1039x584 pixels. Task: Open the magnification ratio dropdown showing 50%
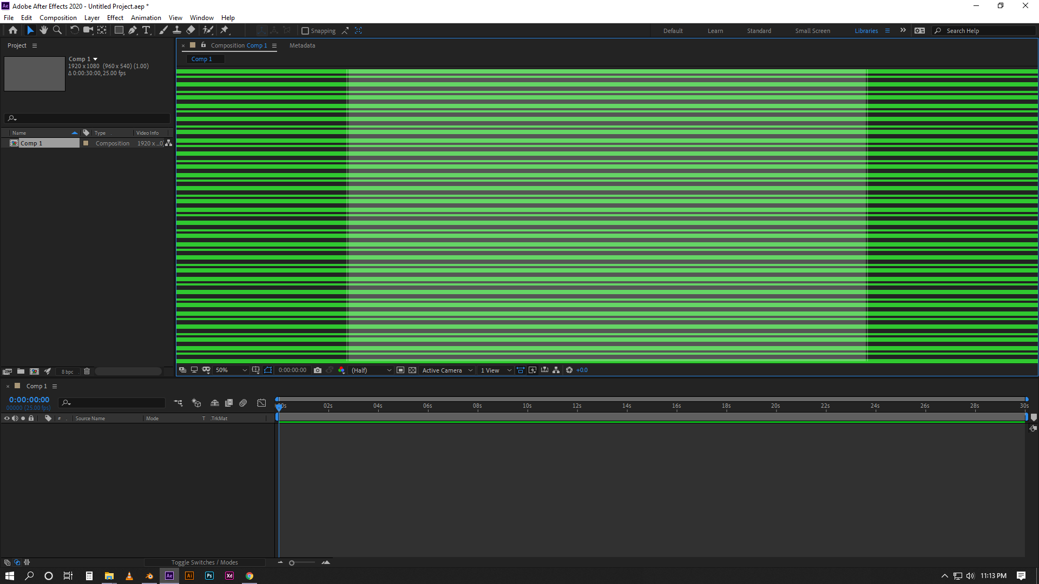[x=231, y=370]
